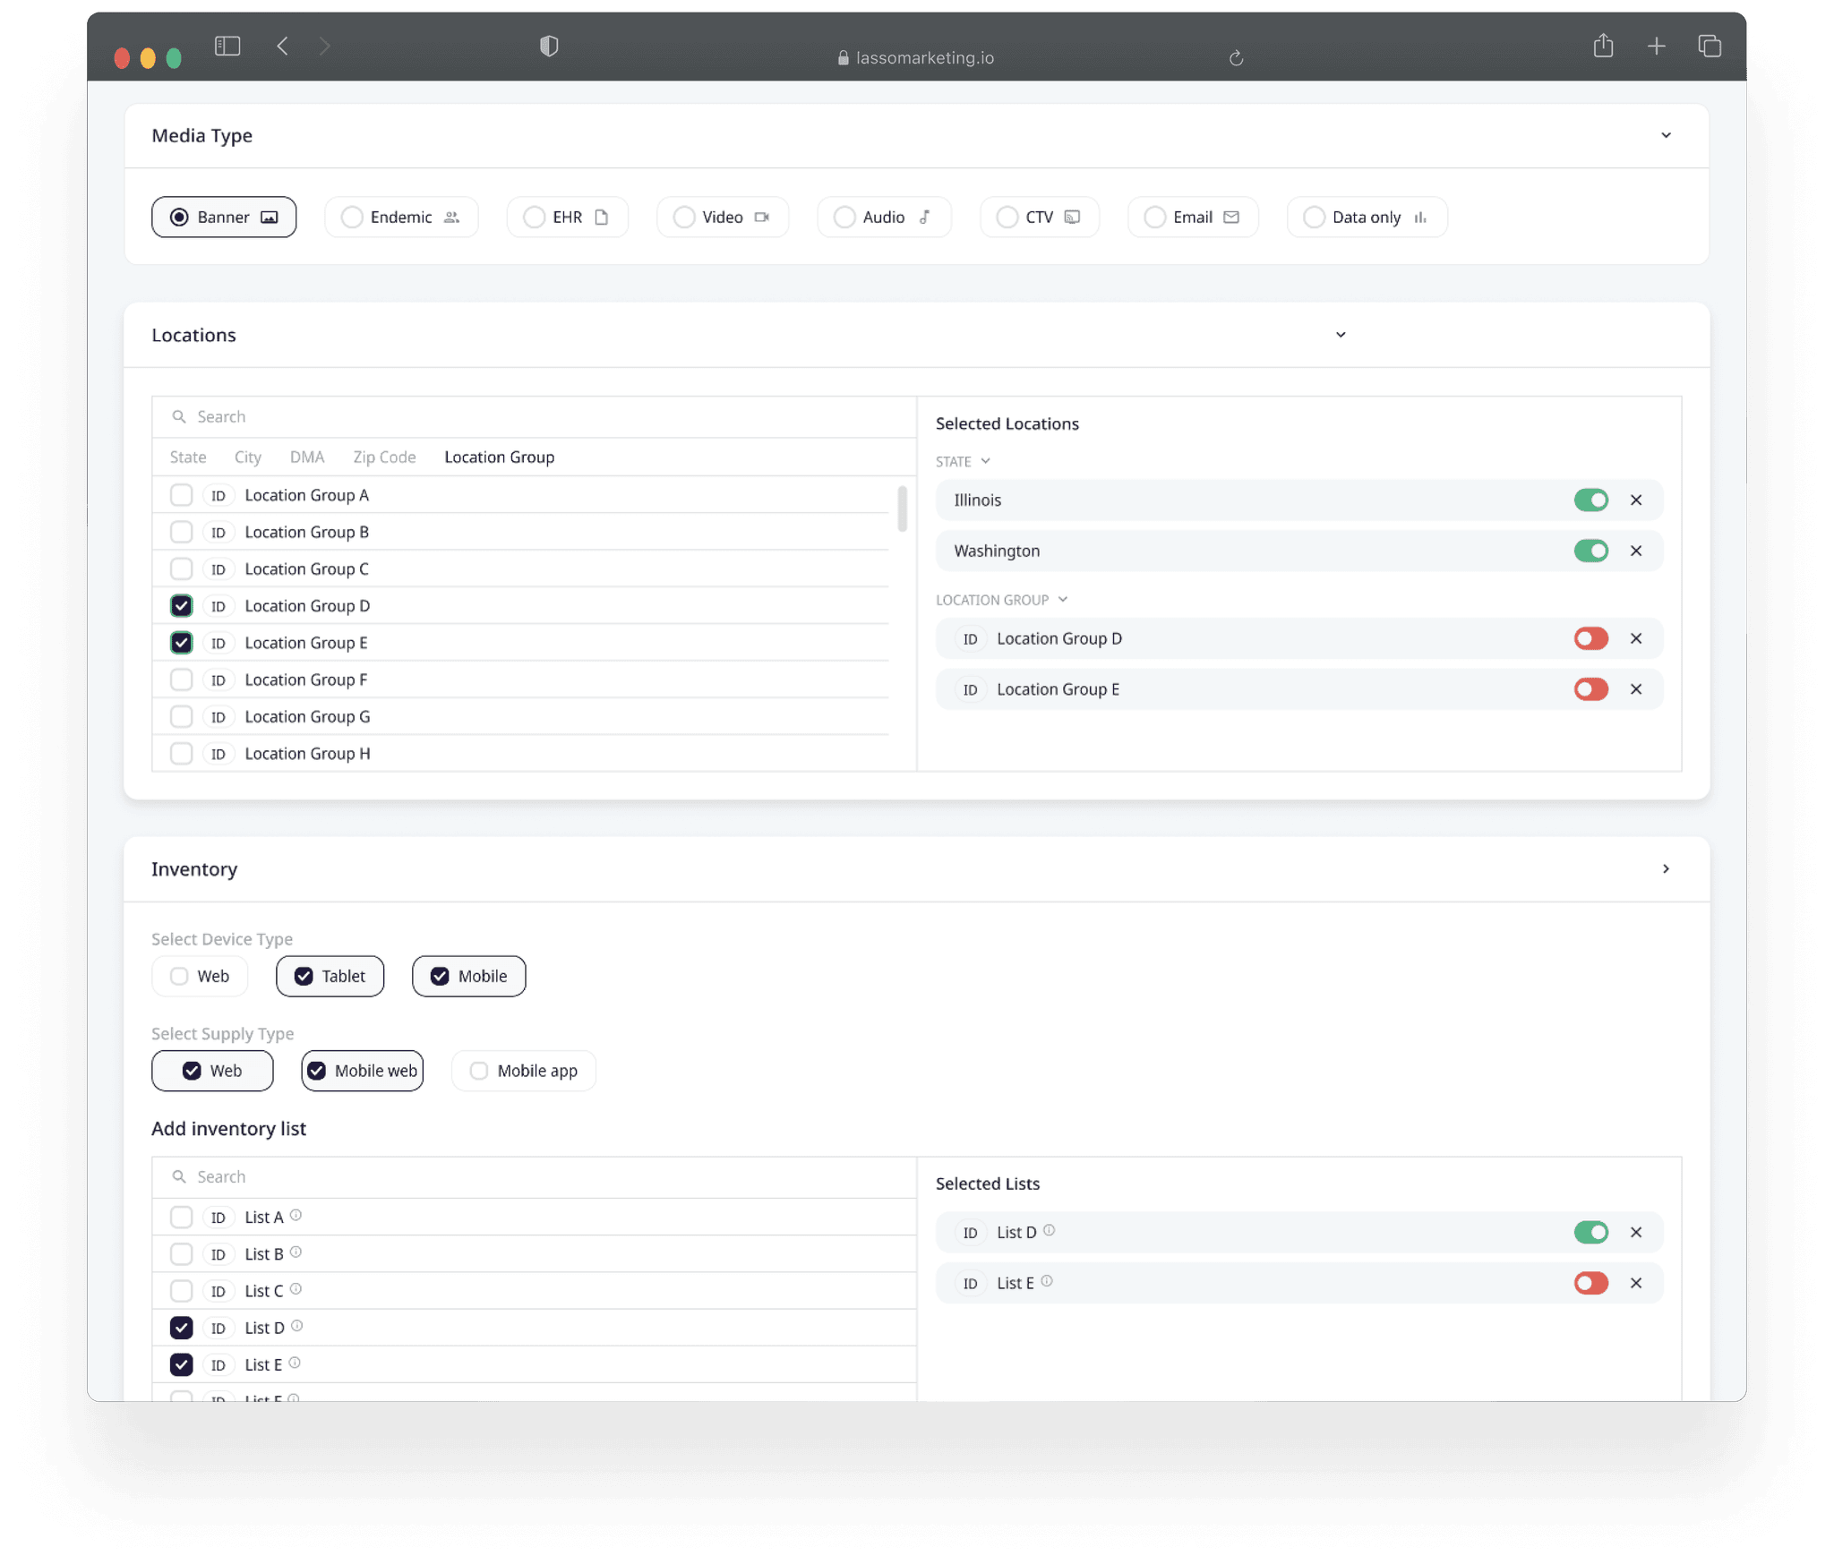Collapse the Media Type section
Viewport: 1834px width, 1564px height.
(1666, 135)
